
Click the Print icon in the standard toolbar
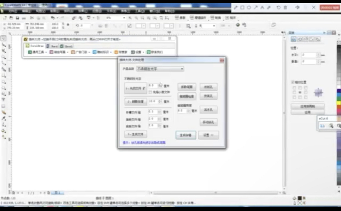24,18
